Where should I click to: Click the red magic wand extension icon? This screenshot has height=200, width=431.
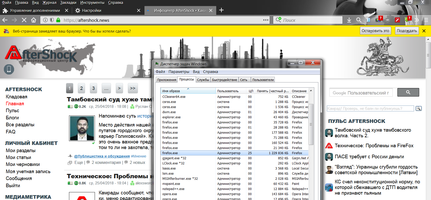pos(397,20)
